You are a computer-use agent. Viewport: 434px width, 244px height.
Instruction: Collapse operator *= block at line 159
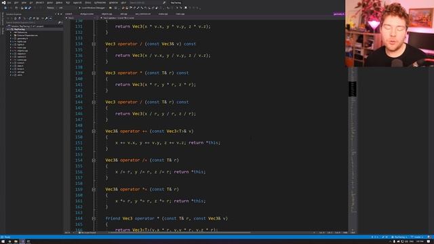click(x=94, y=190)
